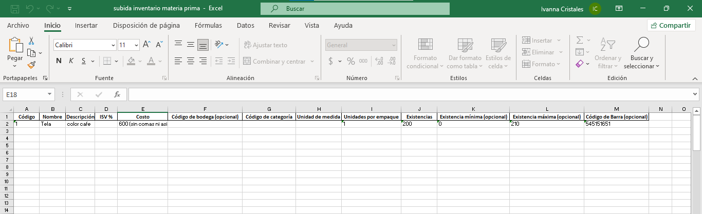The height and width of the screenshot is (214, 702).
Task: Switch to Revisar tab
Action: point(280,25)
